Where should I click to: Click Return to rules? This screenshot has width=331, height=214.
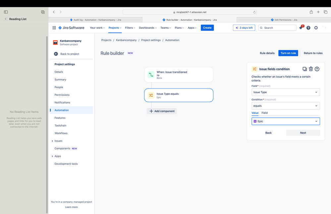[x=313, y=53]
